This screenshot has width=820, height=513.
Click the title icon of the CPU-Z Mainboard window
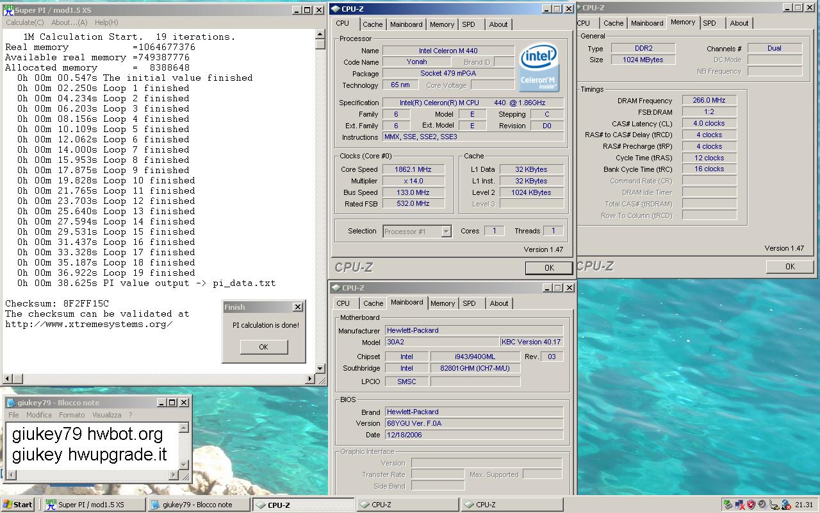pos(336,288)
